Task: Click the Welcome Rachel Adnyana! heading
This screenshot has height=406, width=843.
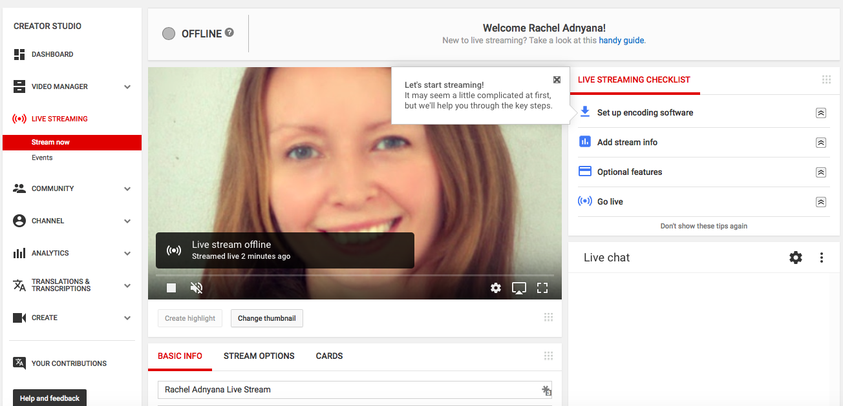Action: [544, 28]
